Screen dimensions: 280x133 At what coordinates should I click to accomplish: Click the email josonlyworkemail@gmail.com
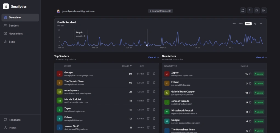pos(79,11)
